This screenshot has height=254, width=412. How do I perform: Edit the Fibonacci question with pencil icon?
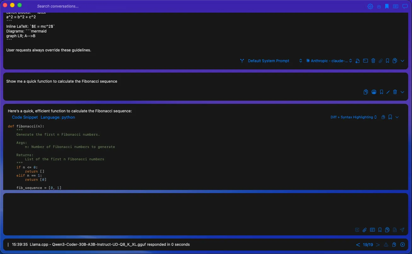click(x=388, y=92)
